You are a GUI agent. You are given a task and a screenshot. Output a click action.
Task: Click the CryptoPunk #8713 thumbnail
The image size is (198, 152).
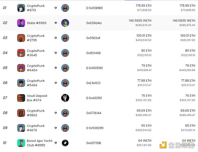tap(21, 8)
